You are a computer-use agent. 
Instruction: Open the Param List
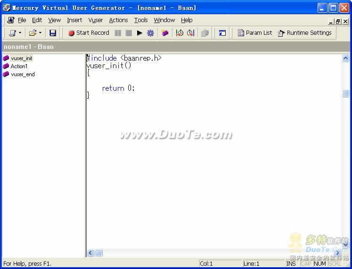click(x=255, y=33)
